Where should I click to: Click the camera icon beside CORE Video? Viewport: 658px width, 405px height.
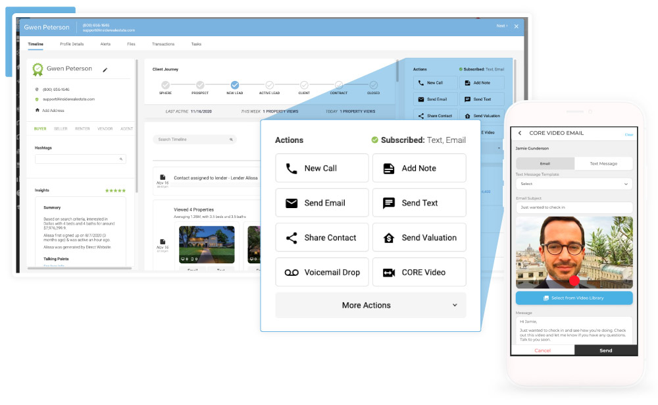pos(389,273)
